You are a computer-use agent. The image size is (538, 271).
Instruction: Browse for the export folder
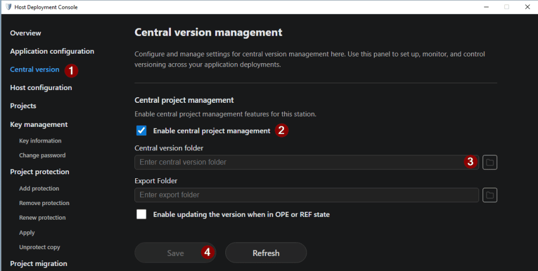click(490, 195)
